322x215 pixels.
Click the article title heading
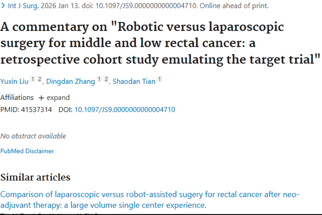pos(160,43)
